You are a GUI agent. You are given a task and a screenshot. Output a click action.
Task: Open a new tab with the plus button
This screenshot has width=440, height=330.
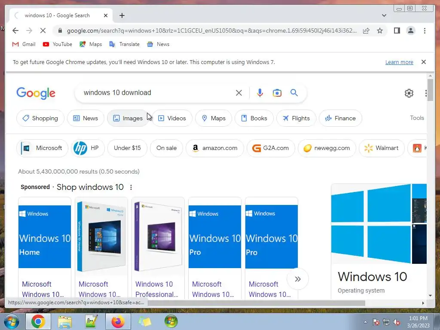point(122,15)
